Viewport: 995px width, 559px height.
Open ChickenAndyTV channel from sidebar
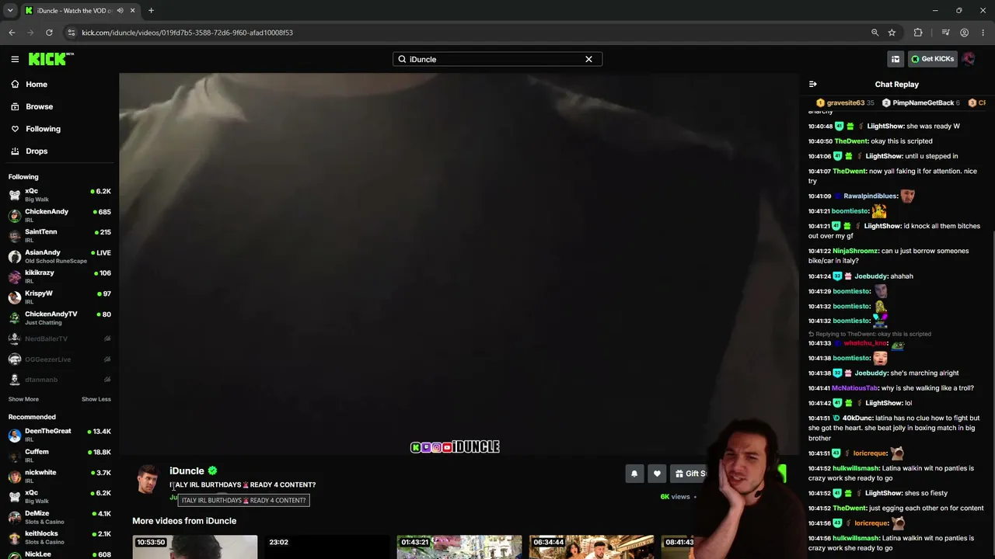[x=59, y=318]
